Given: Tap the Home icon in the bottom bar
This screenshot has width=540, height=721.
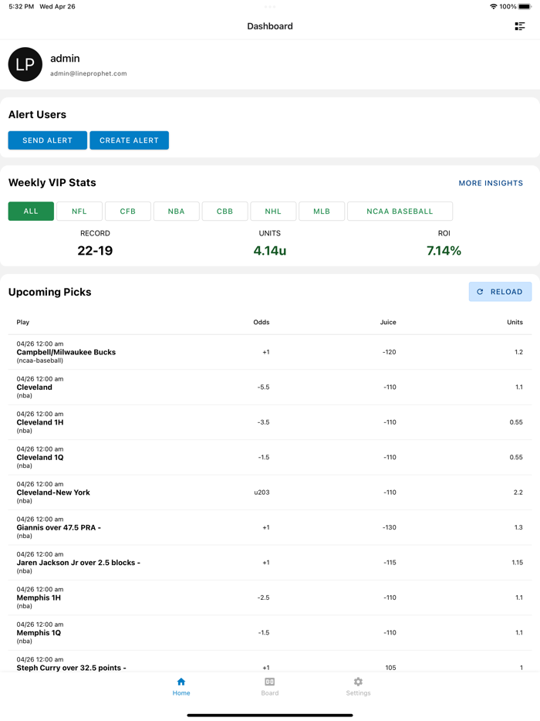Looking at the screenshot, I should pyautogui.click(x=181, y=682).
